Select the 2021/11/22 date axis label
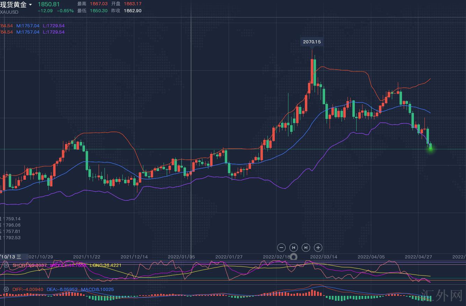 click(87, 257)
